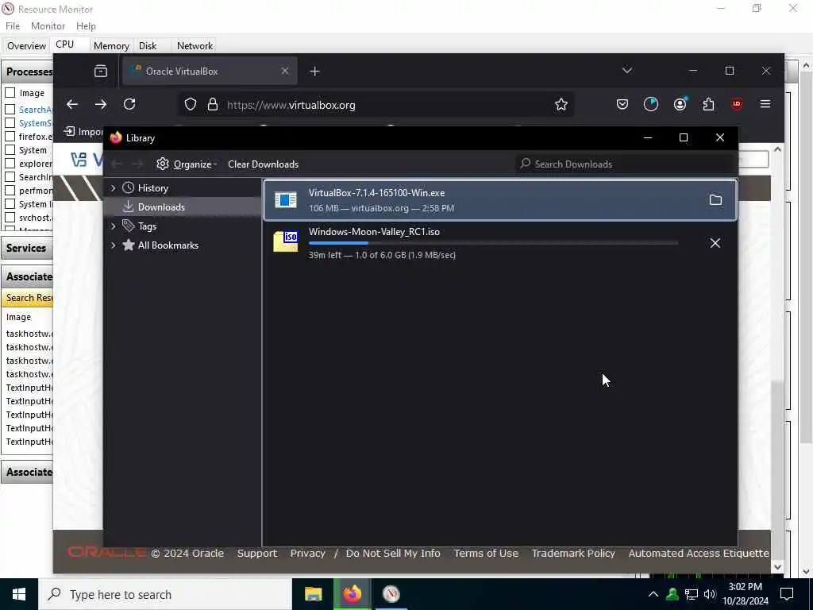Close the Oracle VirtualBox tab

[285, 71]
